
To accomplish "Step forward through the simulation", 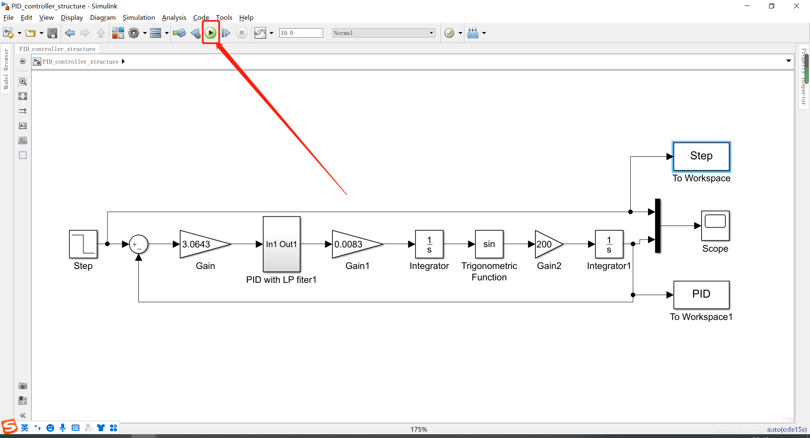I will tap(226, 32).
